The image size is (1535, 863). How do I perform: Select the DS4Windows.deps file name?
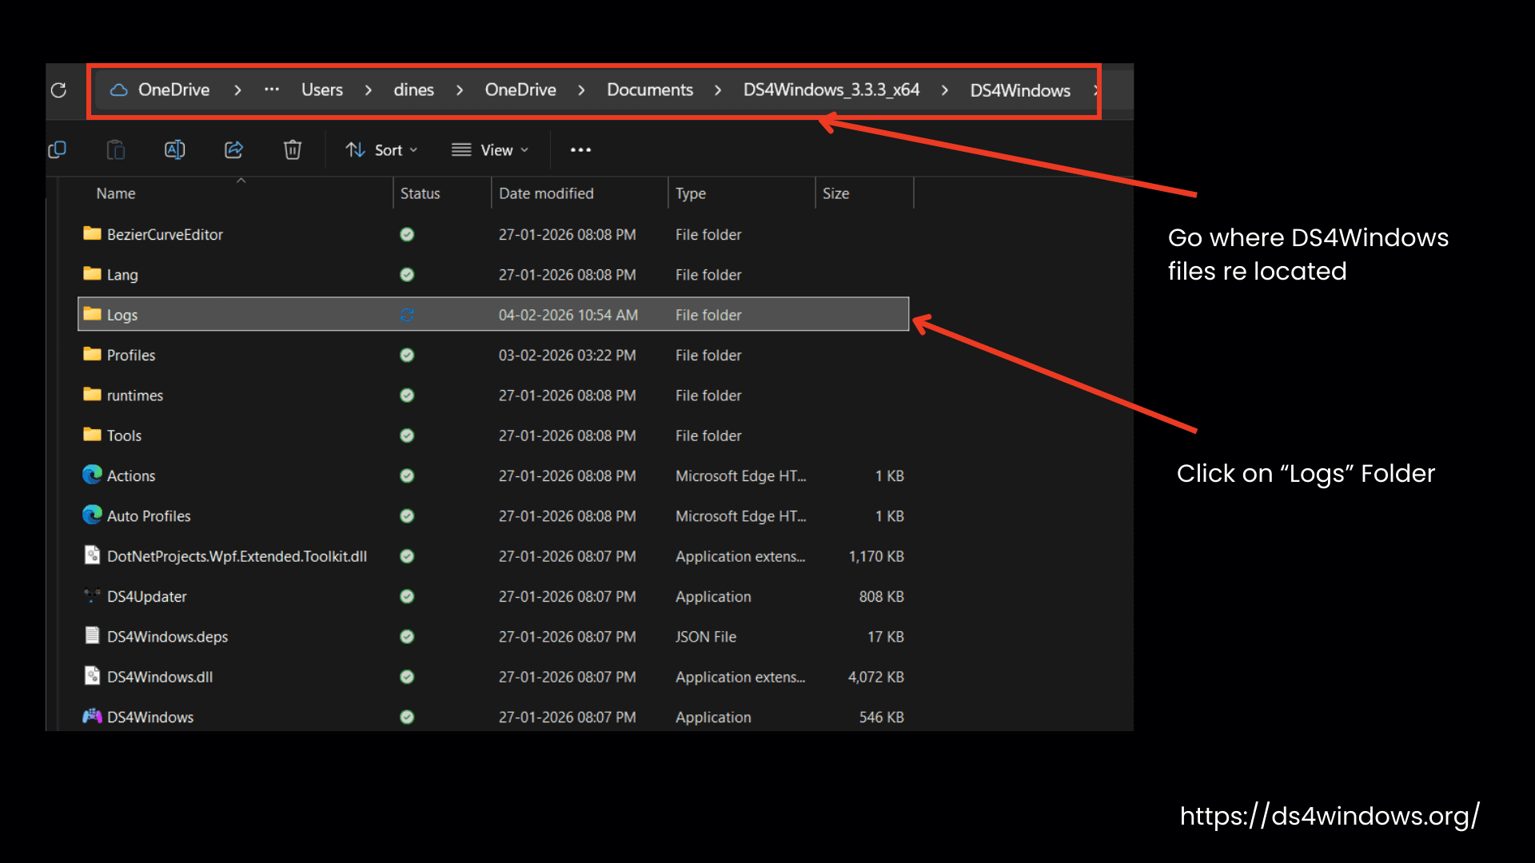click(x=168, y=637)
